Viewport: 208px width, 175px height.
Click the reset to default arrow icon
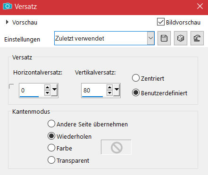point(197,38)
